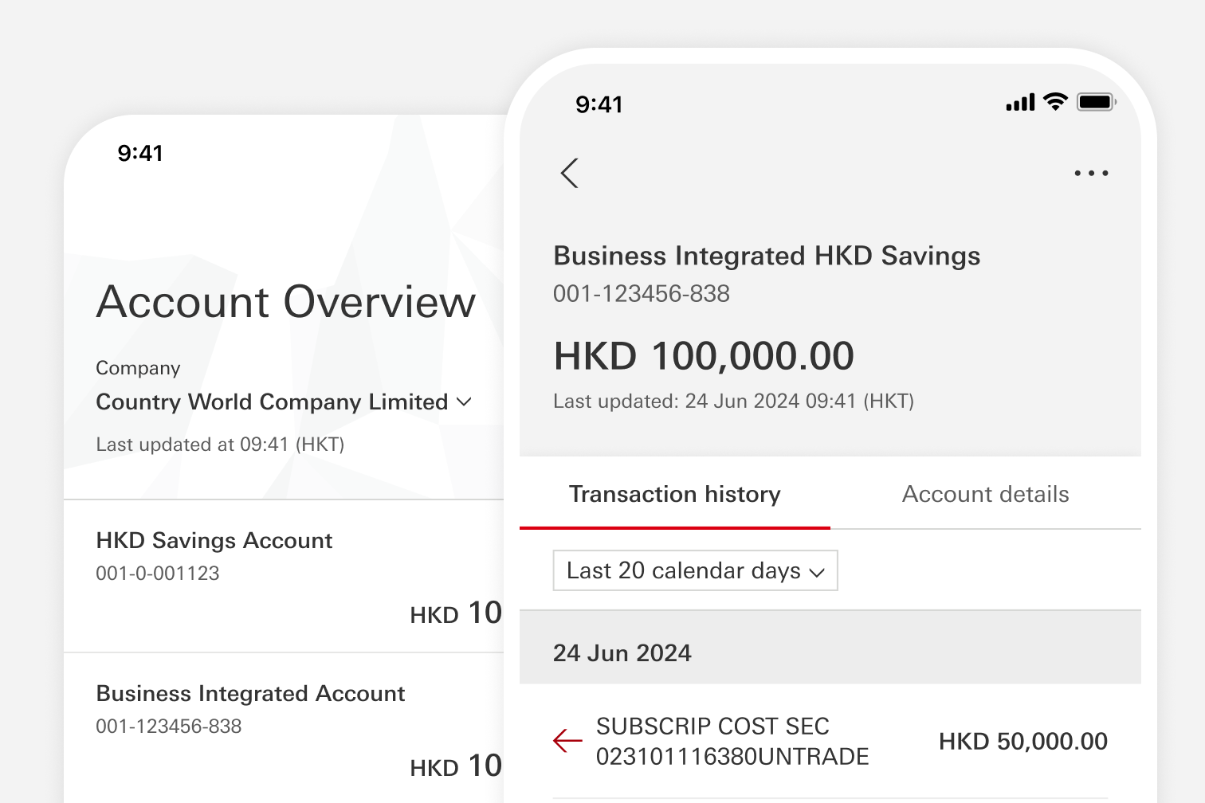1205x803 pixels.
Task: Expand the Country World Company Limited selector
Action: (272, 402)
